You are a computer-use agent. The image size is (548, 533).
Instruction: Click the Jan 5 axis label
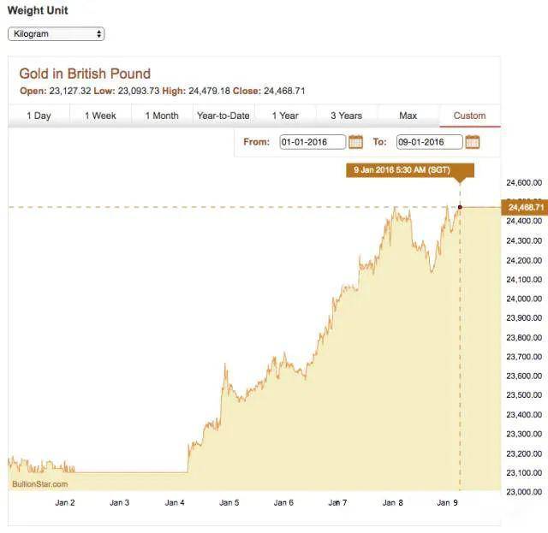(229, 503)
